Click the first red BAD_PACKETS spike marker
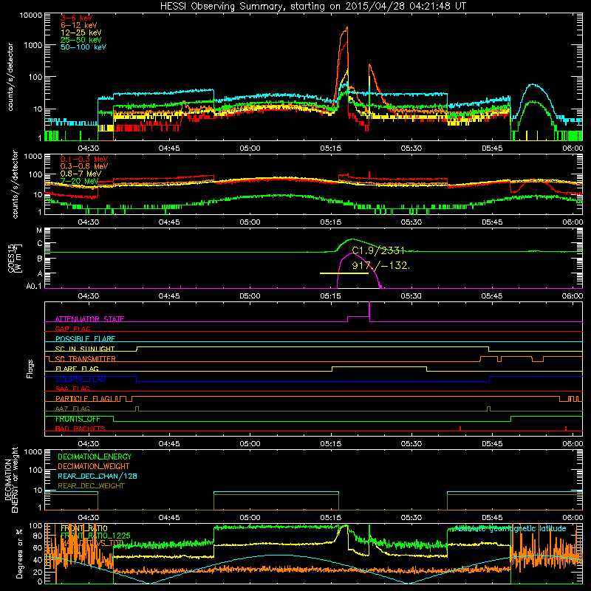591x591 pixels. 460,428
